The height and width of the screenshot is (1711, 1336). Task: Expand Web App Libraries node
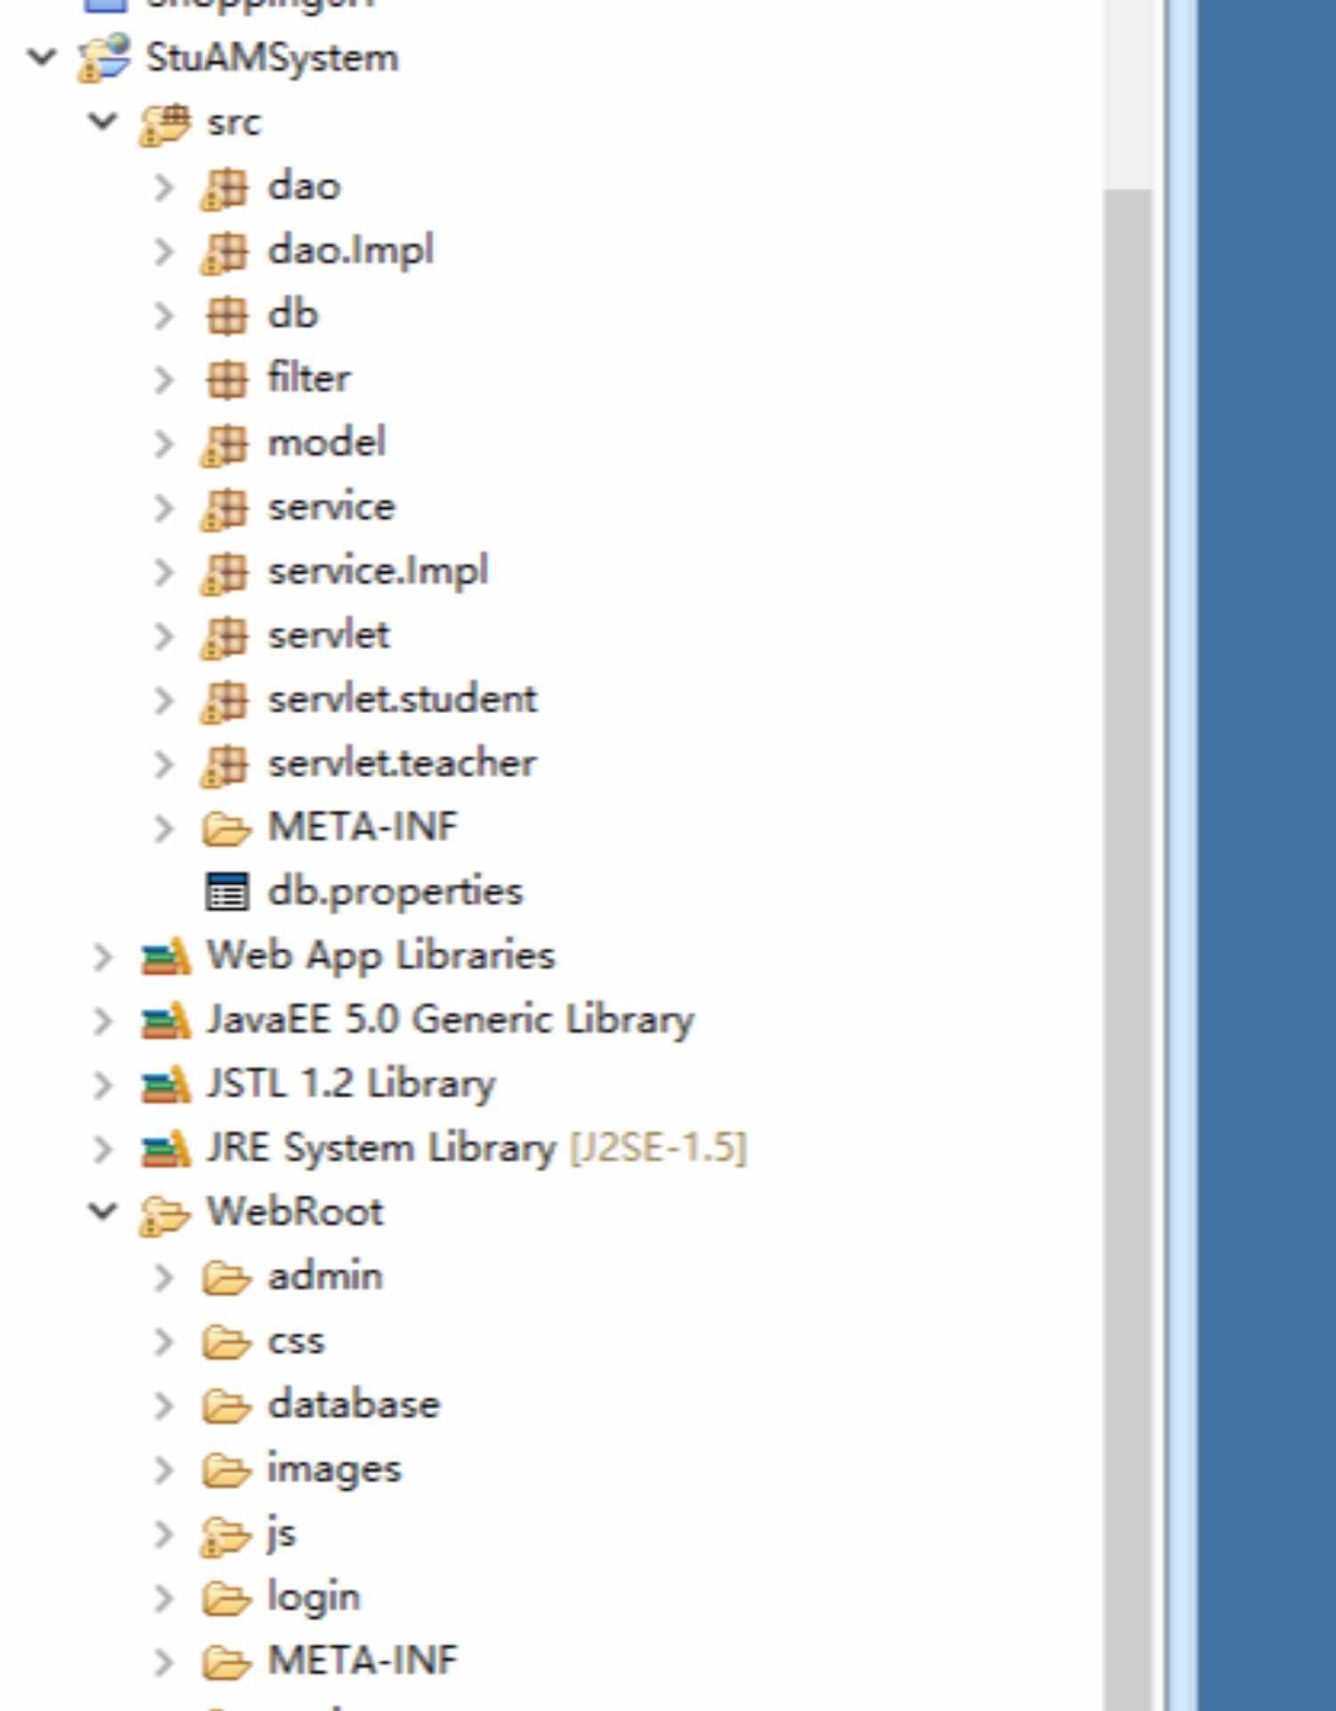coord(103,957)
